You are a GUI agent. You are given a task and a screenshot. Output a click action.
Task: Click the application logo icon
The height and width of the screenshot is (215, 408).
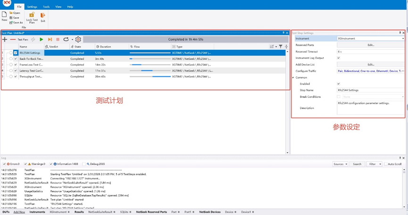pyautogui.click(x=7, y=2)
